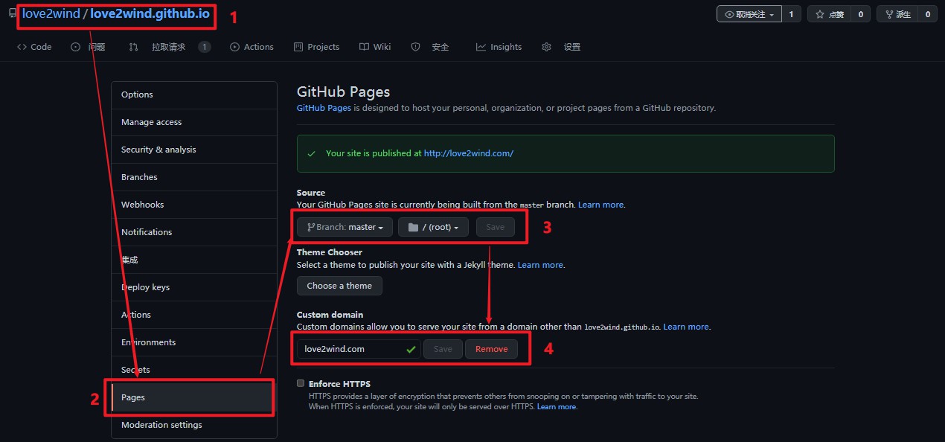
Task: Click the repository icon before love2wind
Action: click(13, 14)
